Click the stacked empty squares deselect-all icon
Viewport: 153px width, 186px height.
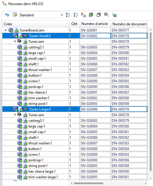99,15
